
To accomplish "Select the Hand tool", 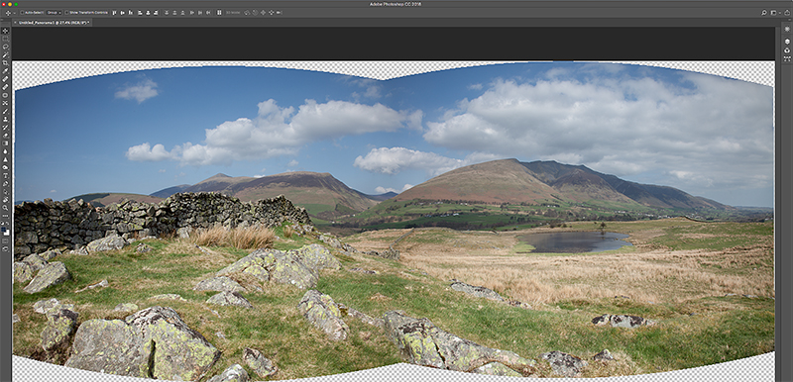I will (6, 199).
